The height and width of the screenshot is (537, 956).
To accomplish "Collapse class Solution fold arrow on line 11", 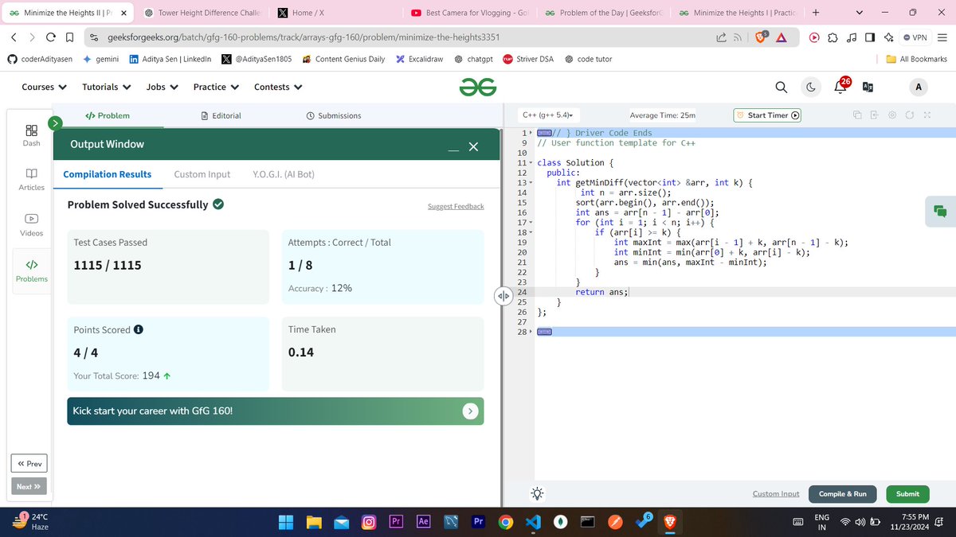I will [x=531, y=163].
